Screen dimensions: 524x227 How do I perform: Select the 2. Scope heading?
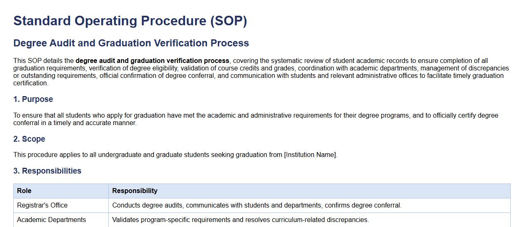click(29, 139)
